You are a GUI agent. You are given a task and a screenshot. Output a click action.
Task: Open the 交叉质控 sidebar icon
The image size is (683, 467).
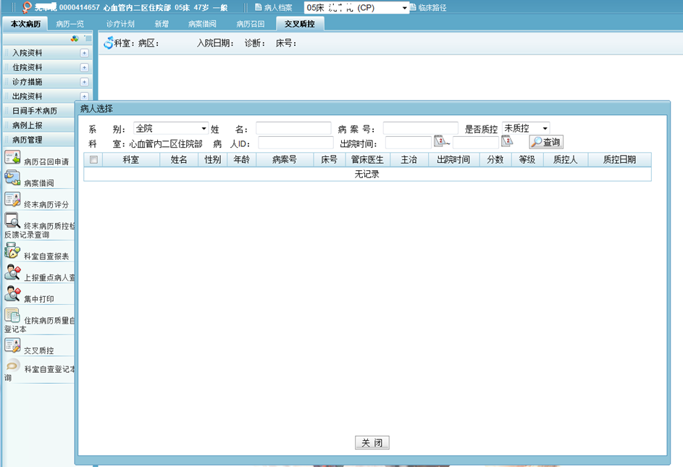pos(12,345)
